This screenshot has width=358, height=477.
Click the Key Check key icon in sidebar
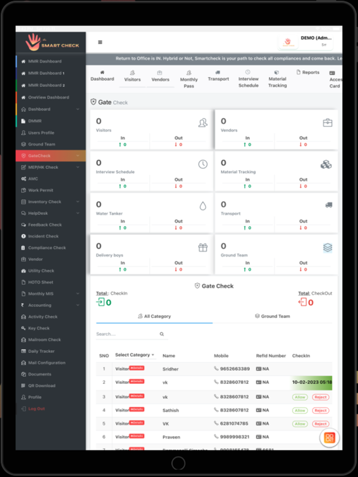pyautogui.click(x=24, y=328)
